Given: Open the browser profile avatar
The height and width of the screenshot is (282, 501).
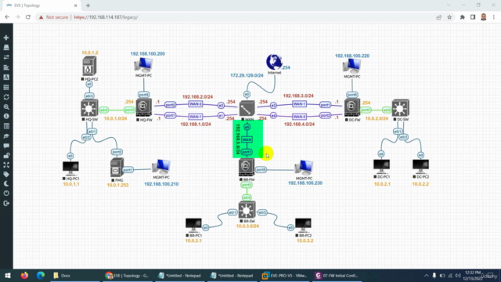Looking at the screenshot, I should 484,17.
